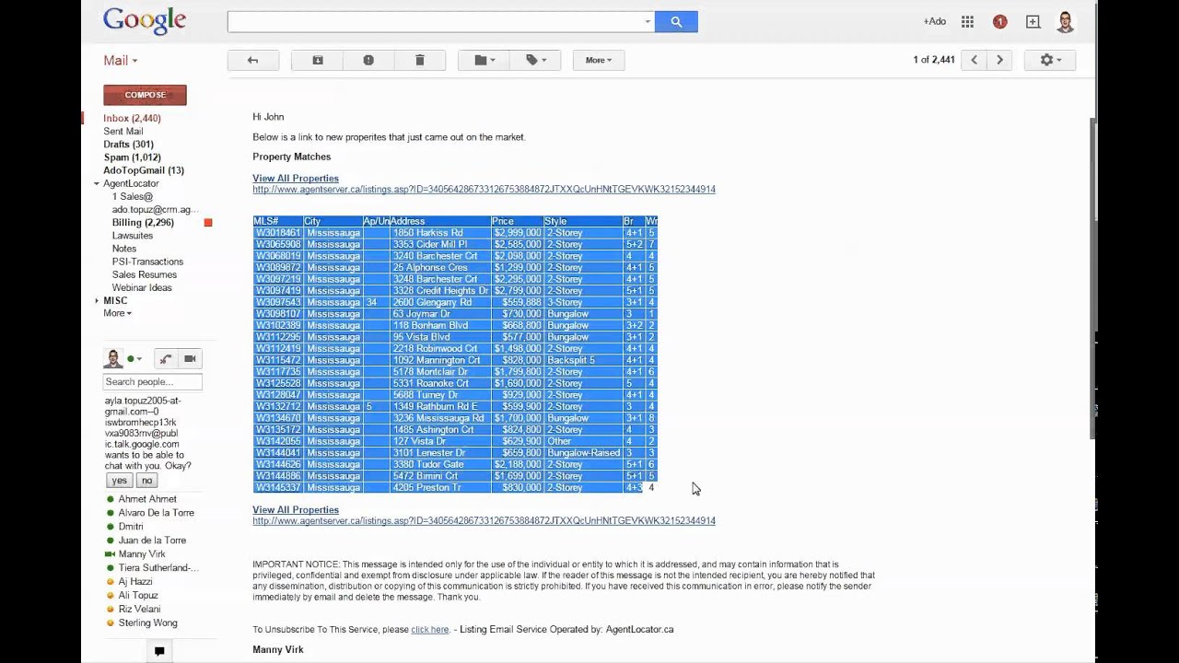This screenshot has width=1179, height=663.
Task: Open the Sales Resumes label
Action: coord(145,274)
